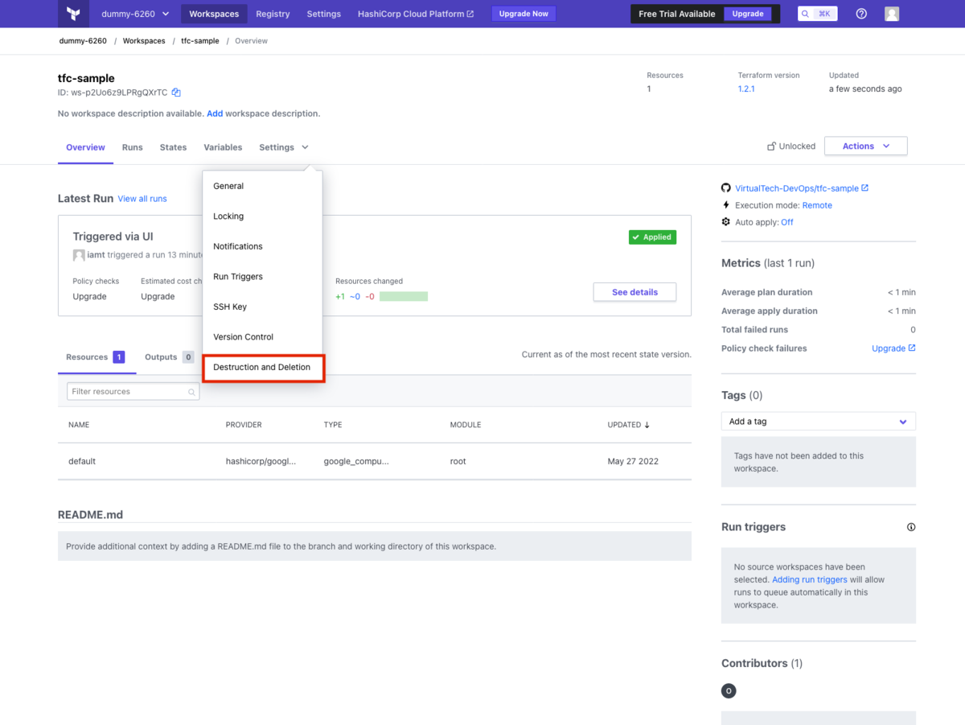The image size is (965, 725).
Task: Click tfc-sample in breadcrumb
Action: [x=200, y=41]
